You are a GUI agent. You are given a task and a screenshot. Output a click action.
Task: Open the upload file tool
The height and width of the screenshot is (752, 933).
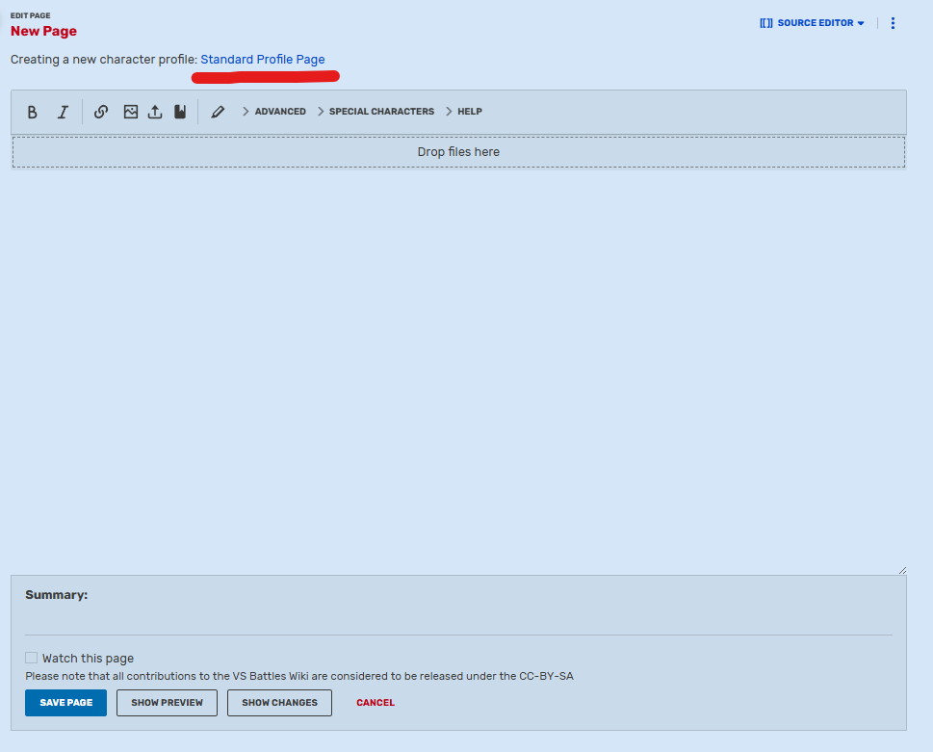click(x=155, y=112)
